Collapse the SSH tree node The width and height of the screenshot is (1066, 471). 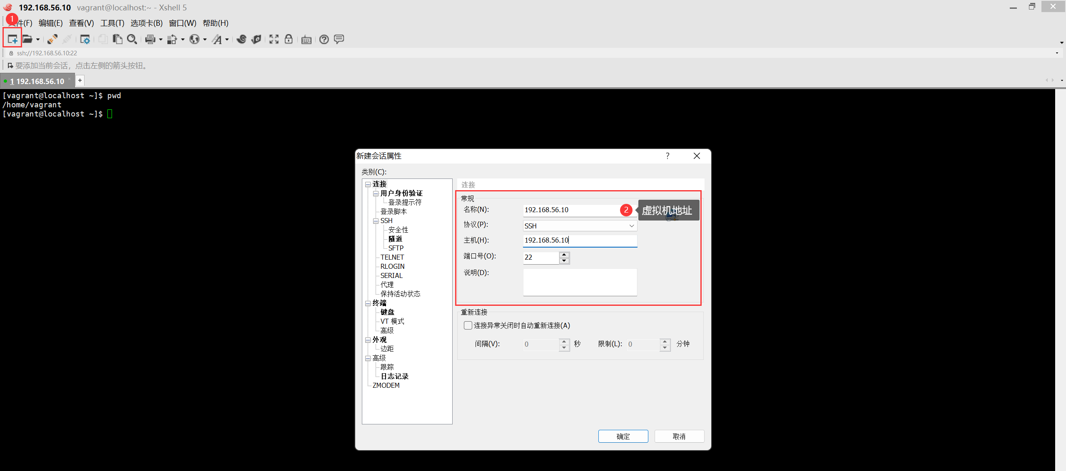[x=376, y=221]
